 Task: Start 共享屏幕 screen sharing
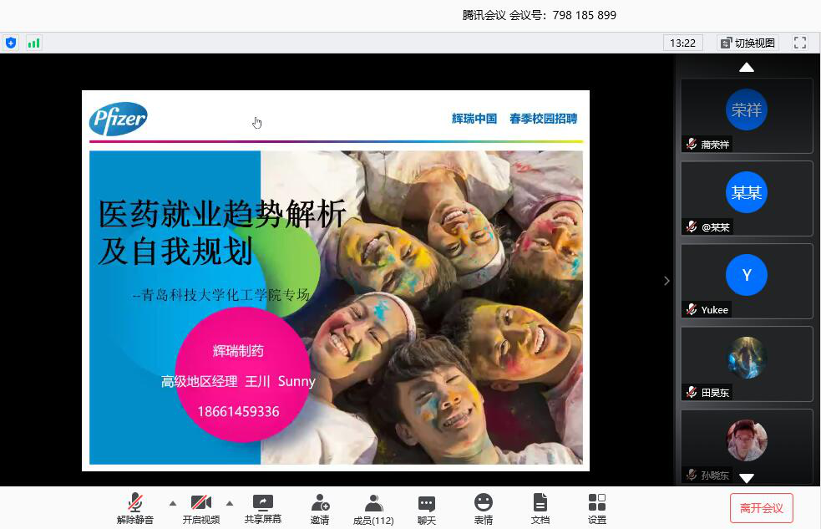[263, 509]
